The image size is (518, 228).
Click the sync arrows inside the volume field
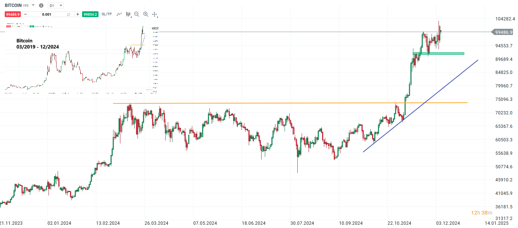tap(68, 14)
